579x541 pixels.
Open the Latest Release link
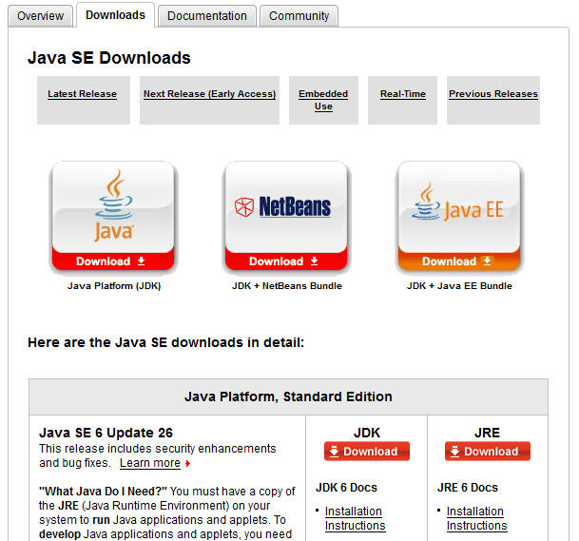(82, 94)
